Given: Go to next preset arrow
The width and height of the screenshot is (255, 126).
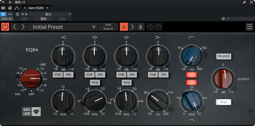Looking at the screenshot, I should click(x=23, y=27).
